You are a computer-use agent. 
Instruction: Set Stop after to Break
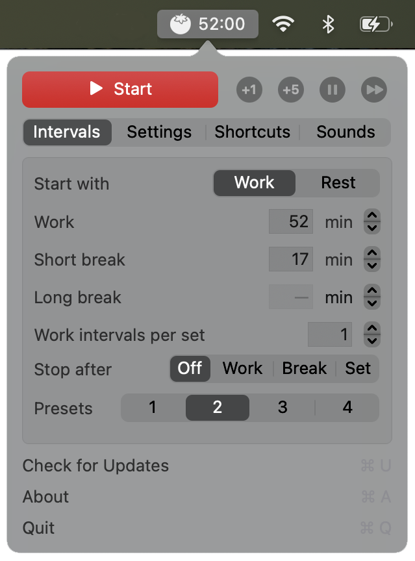pyautogui.click(x=304, y=369)
